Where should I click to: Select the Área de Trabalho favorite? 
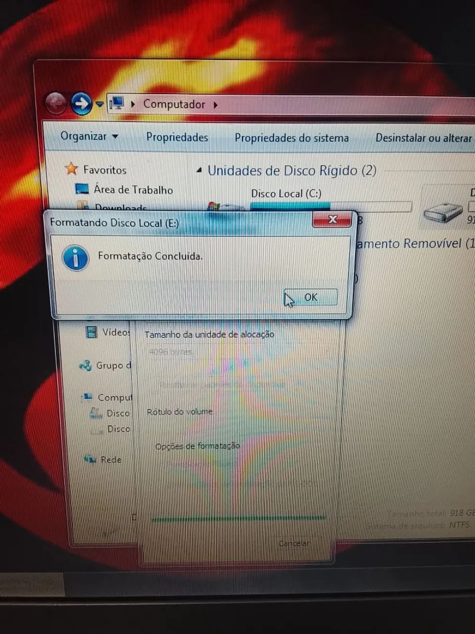[133, 190]
